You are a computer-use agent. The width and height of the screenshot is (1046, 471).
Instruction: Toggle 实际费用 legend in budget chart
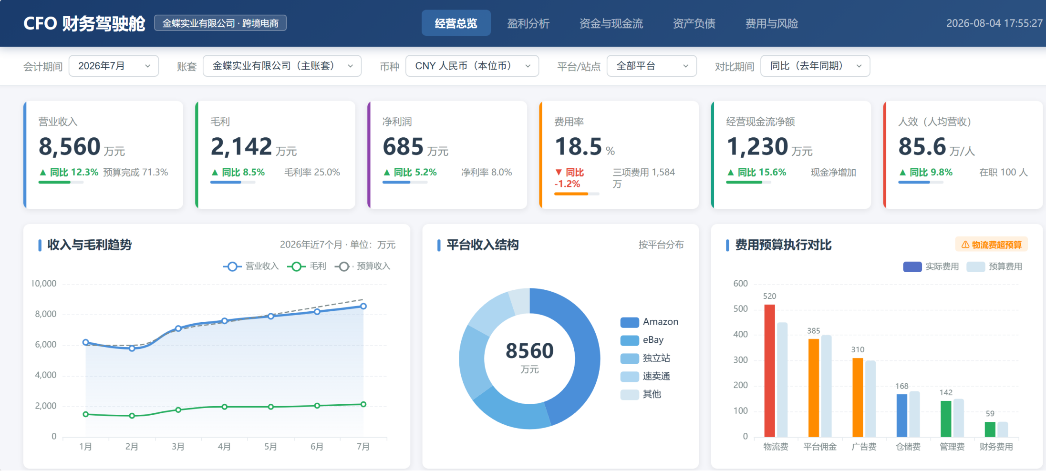click(931, 266)
